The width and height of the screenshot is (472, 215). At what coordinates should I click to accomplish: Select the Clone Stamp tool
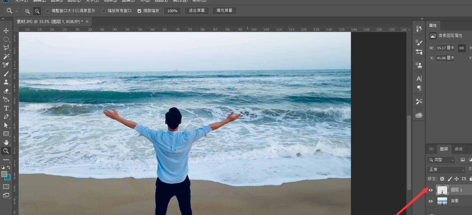(x=6, y=82)
